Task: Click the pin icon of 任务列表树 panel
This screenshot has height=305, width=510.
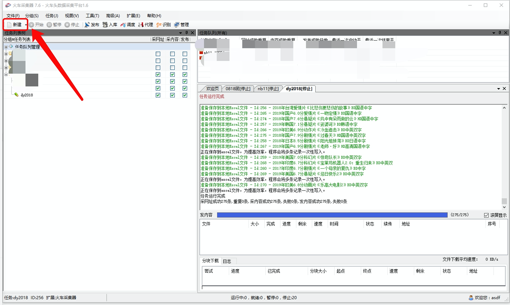Action: 186,33
